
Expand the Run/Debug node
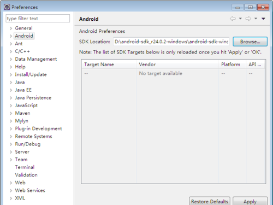[11, 144]
